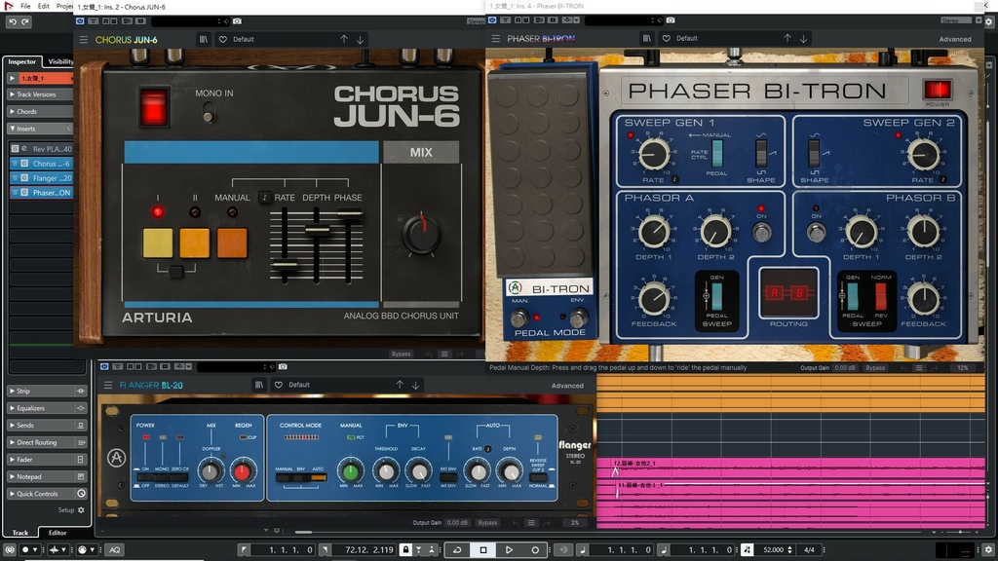Click Bypass in the Chorus JUN-6 footer
The width and height of the screenshot is (998, 561).
click(401, 355)
